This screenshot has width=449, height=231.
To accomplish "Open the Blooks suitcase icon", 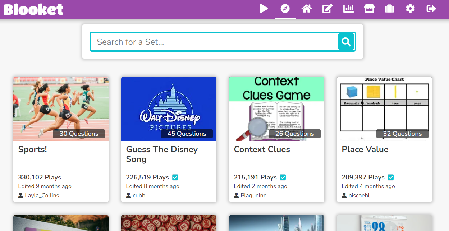I will click(390, 9).
